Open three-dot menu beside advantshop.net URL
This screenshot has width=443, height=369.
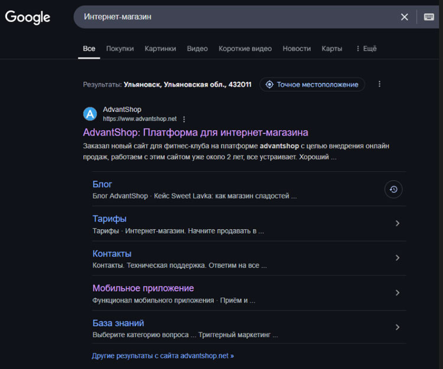tap(184, 119)
